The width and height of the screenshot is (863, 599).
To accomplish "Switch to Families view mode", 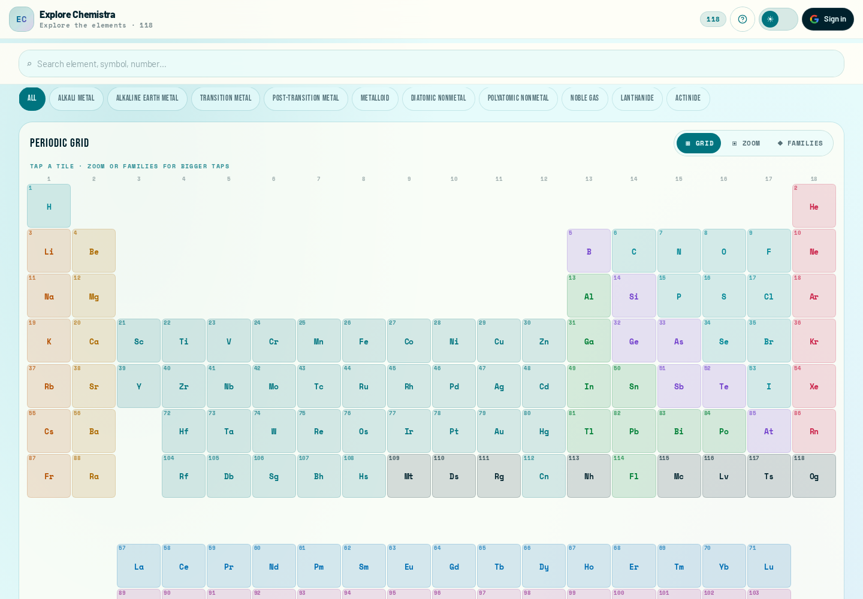I will (x=800, y=143).
